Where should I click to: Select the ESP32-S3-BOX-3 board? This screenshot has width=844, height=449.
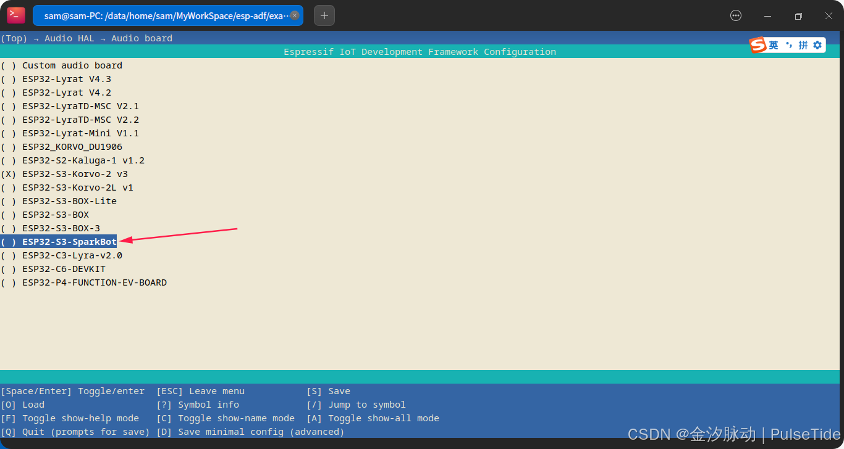tap(50, 228)
